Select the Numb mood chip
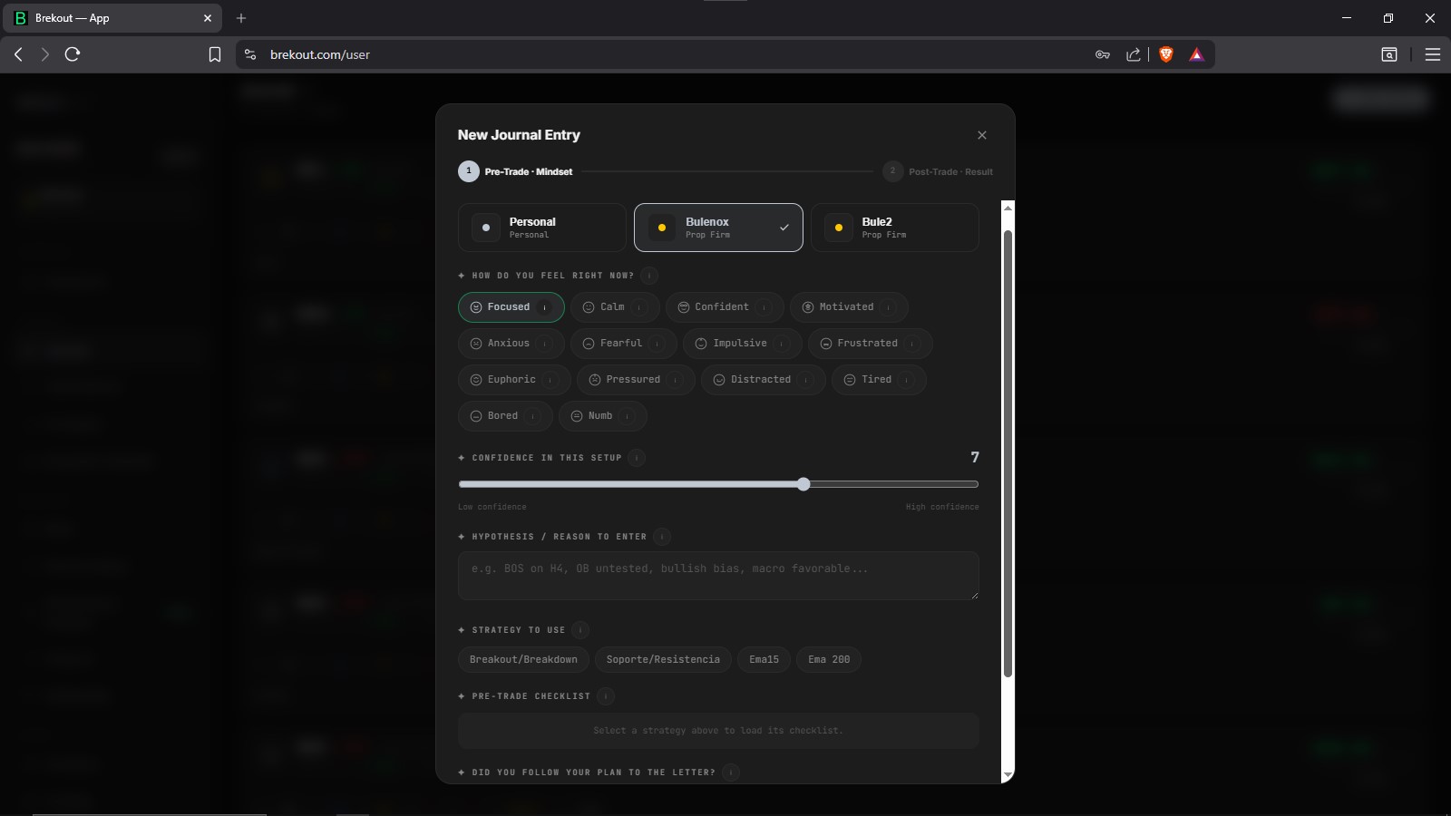The width and height of the screenshot is (1451, 816). tap(602, 416)
